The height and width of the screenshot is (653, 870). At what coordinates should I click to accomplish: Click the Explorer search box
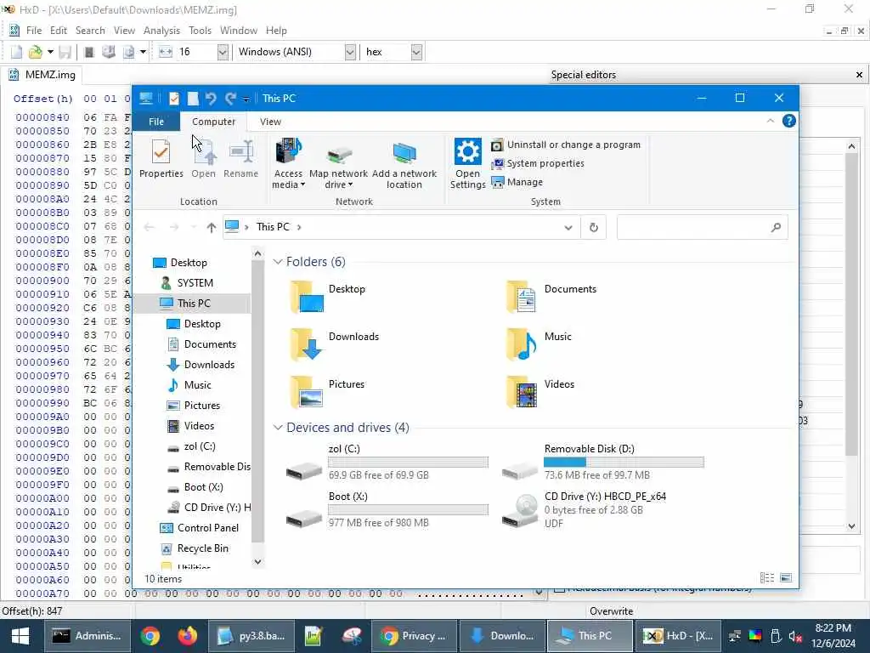[x=702, y=227]
